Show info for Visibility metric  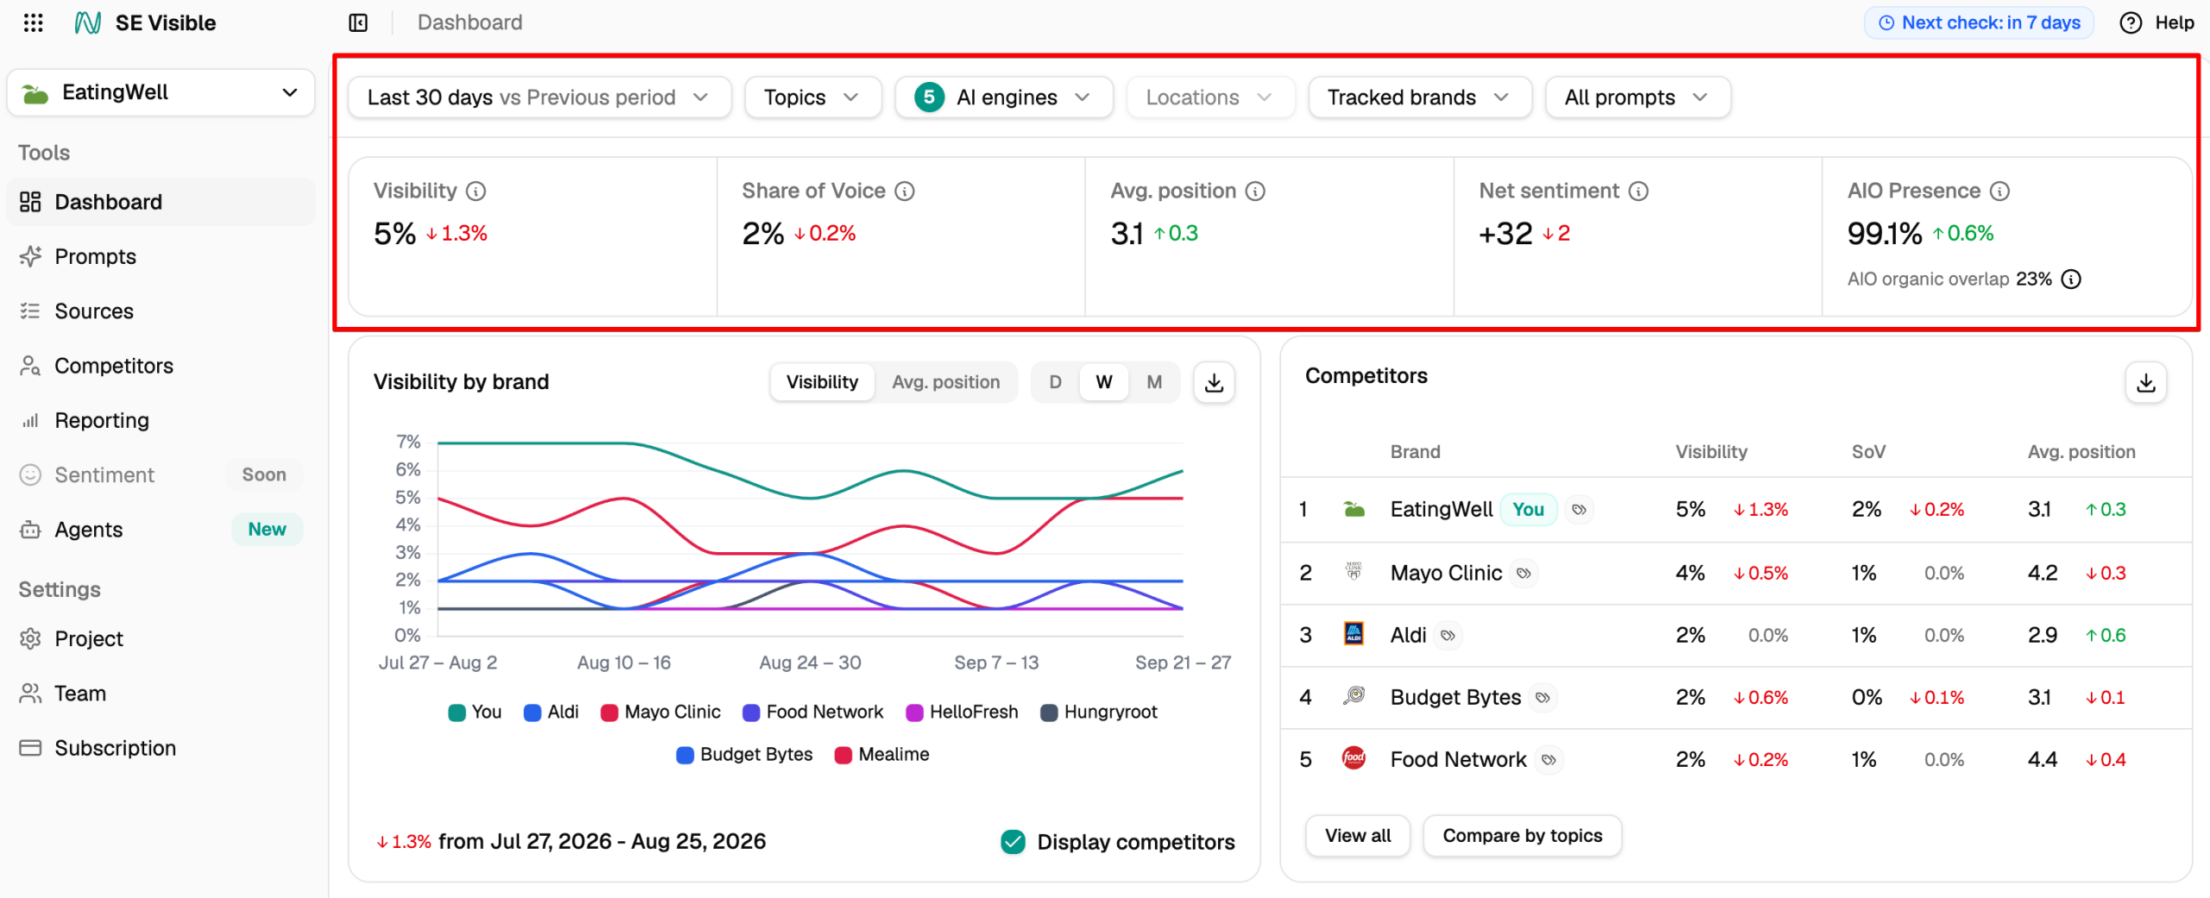point(476,191)
